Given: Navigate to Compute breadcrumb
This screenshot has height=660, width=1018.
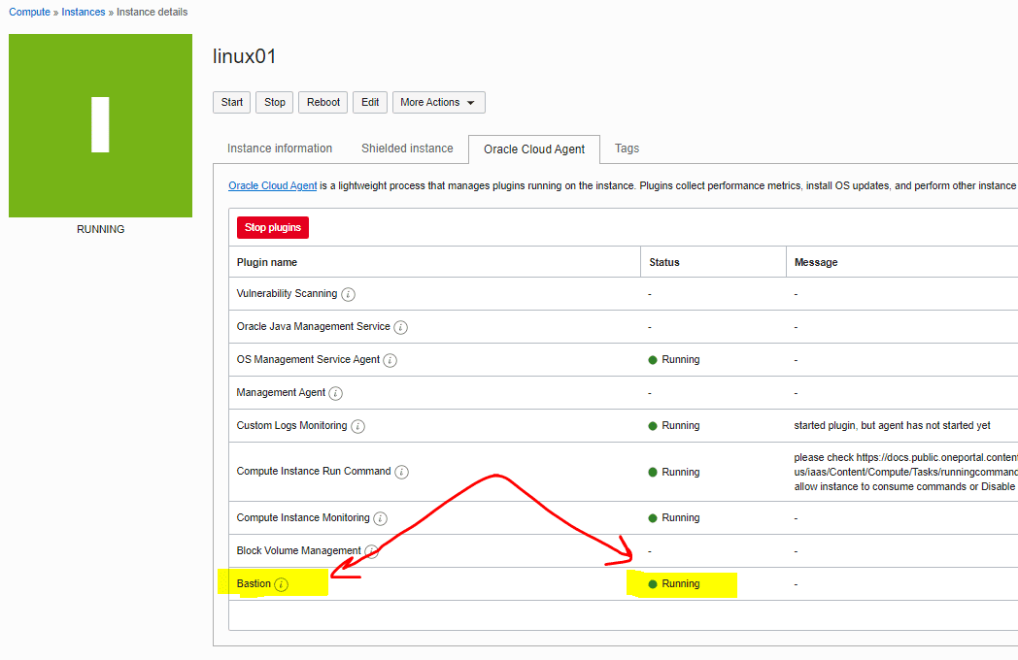Looking at the screenshot, I should [x=29, y=12].
